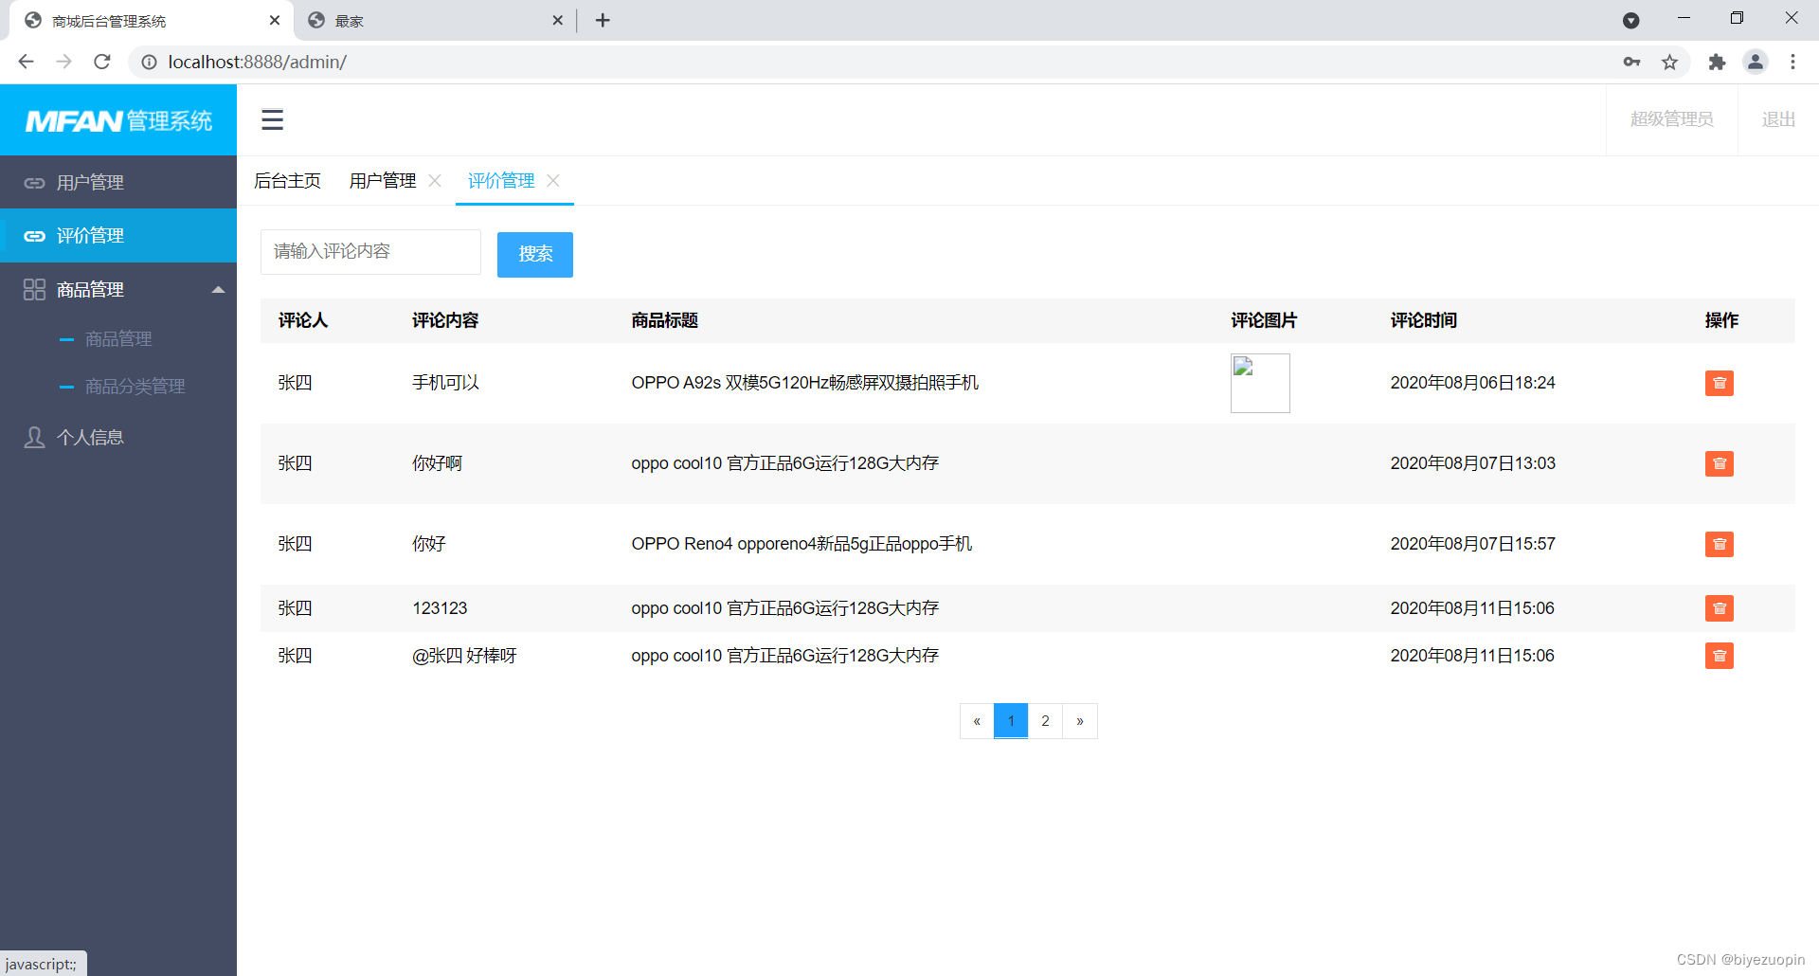The height and width of the screenshot is (976, 1819).
Task: Select 评价管理 in the sidebar
Action: point(118,235)
